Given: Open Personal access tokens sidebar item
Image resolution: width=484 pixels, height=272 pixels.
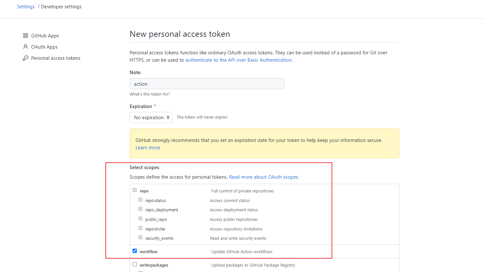Looking at the screenshot, I should 56,58.
